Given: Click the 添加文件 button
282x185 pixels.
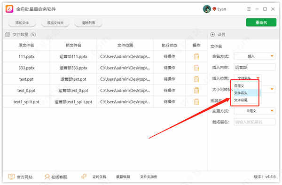Looking at the screenshot, I should (22, 23).
